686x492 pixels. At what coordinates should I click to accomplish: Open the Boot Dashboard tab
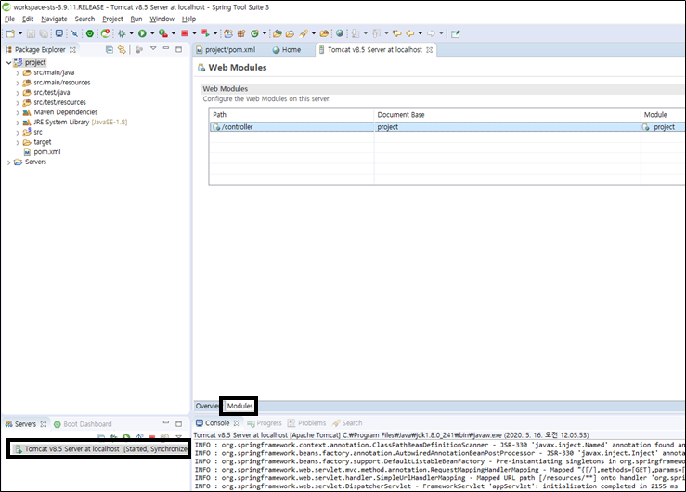tap(83, 424)
